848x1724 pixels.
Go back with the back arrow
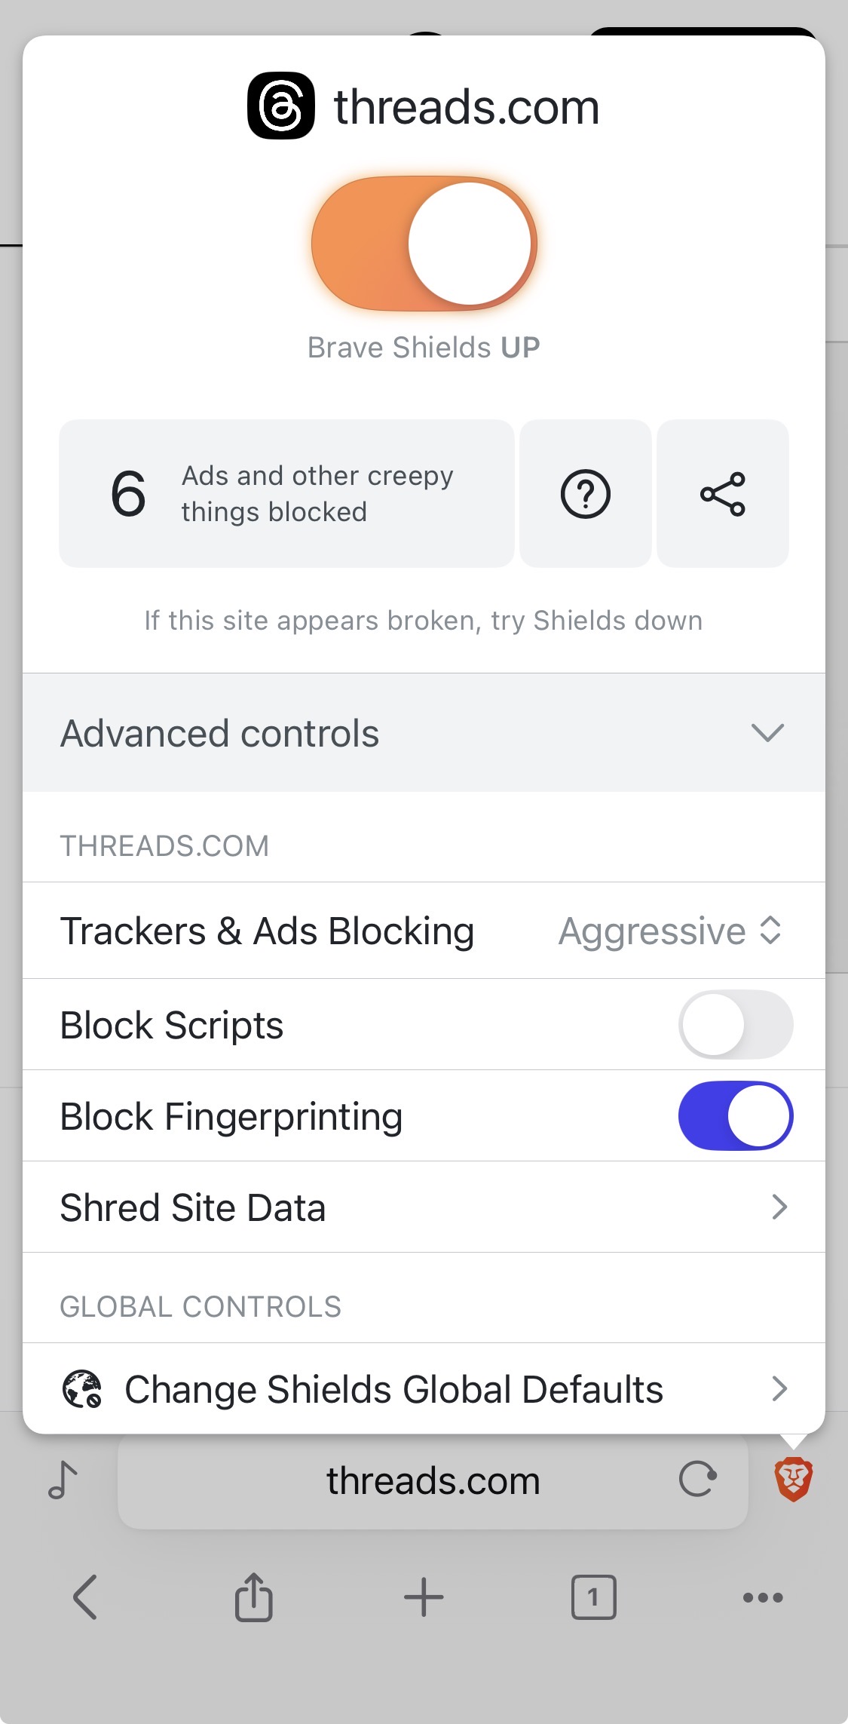click(84, 1597)
